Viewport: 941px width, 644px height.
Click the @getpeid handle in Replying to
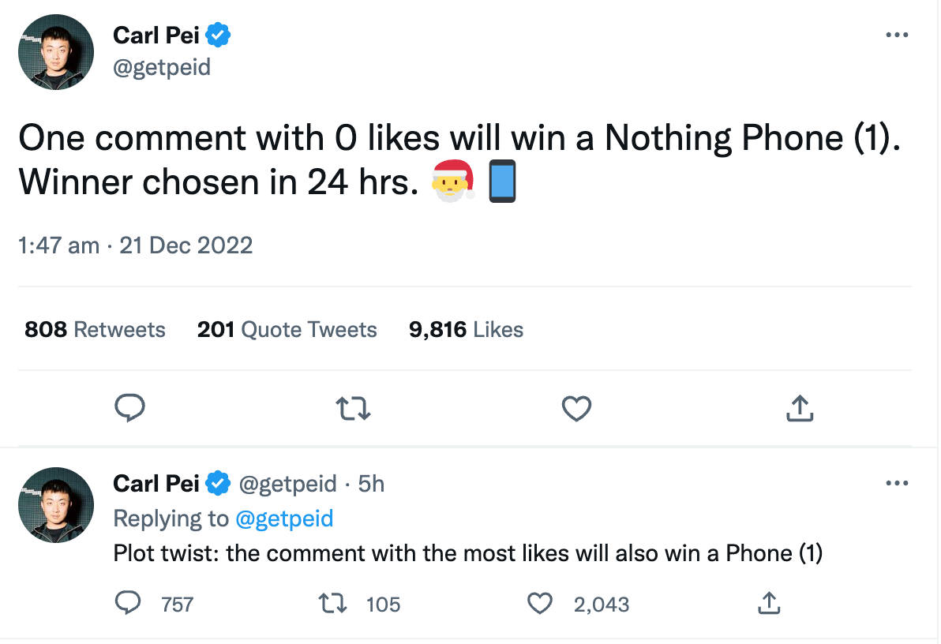click(x=285, y=519)
